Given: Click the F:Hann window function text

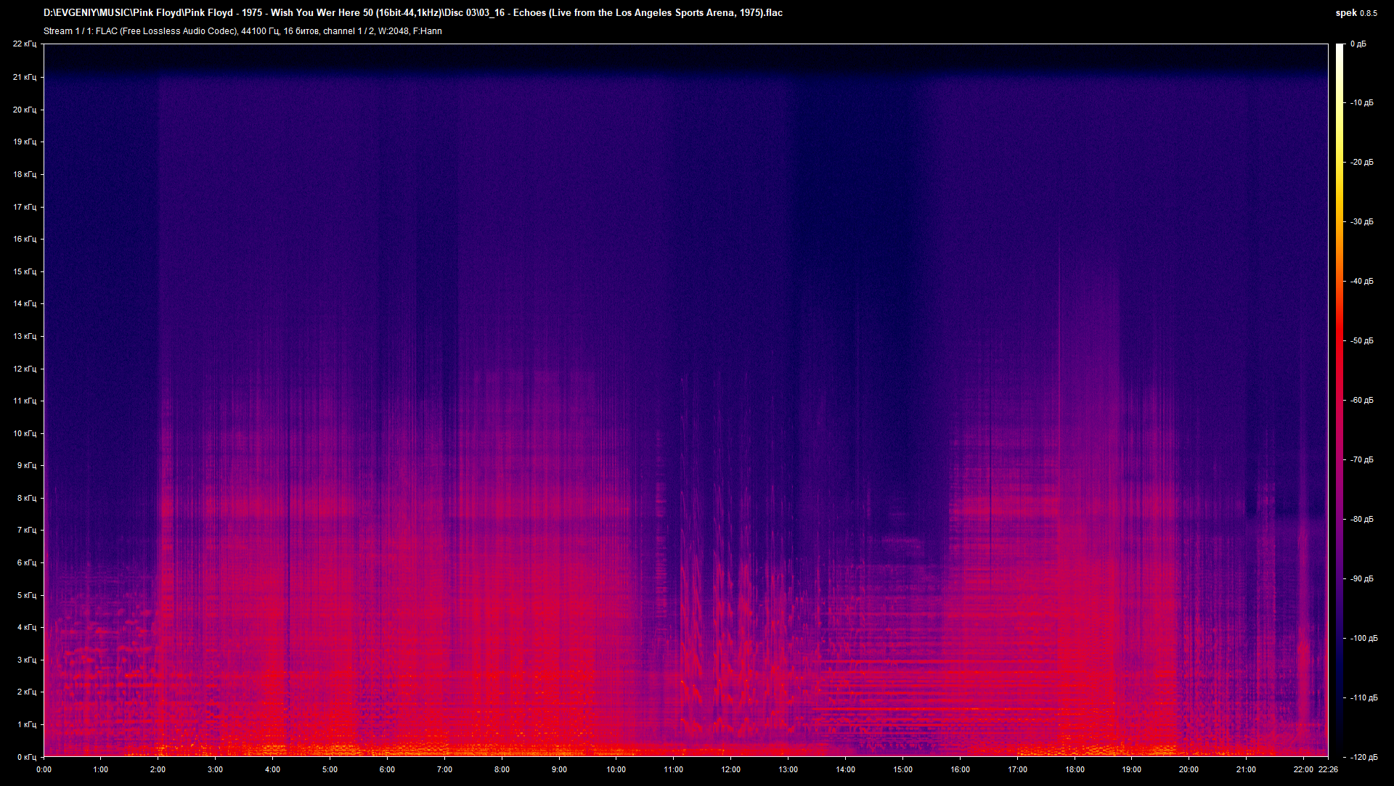Looking at the screenshot, I should point(428,31).
